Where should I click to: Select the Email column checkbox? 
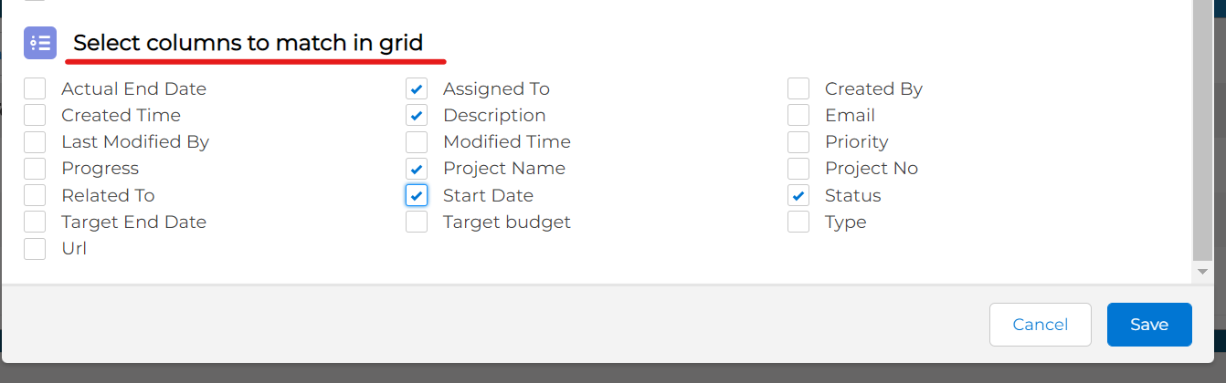tap(798, 116)
